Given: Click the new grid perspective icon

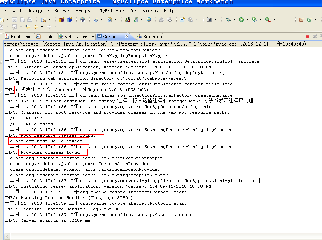Looking at the screenshot, I should point(301,20).
